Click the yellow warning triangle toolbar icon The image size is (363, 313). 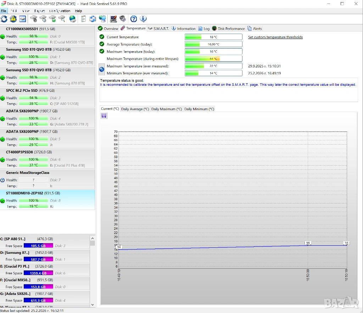click(x=13, y=19)
